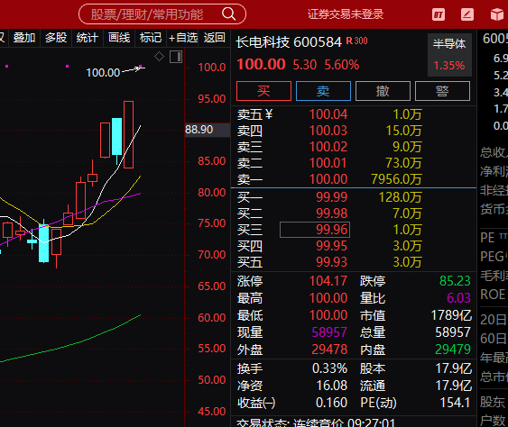Open the cube icon in top bar
The height and width of the screenshot is (427, 508).
click(x=497, y=14)
